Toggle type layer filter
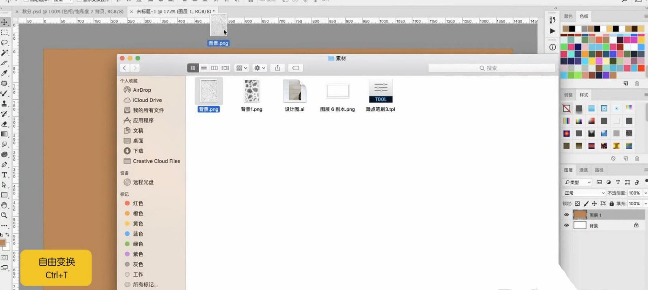Image resolution: width=648 pixels, height=290 pixels. pyautogui.click(x=618, y=182)
